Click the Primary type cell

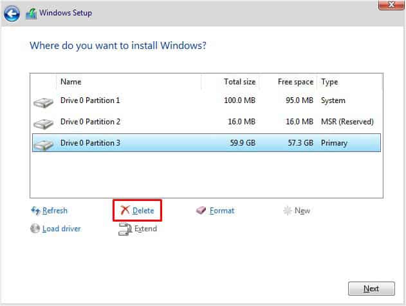coord(334,143)
